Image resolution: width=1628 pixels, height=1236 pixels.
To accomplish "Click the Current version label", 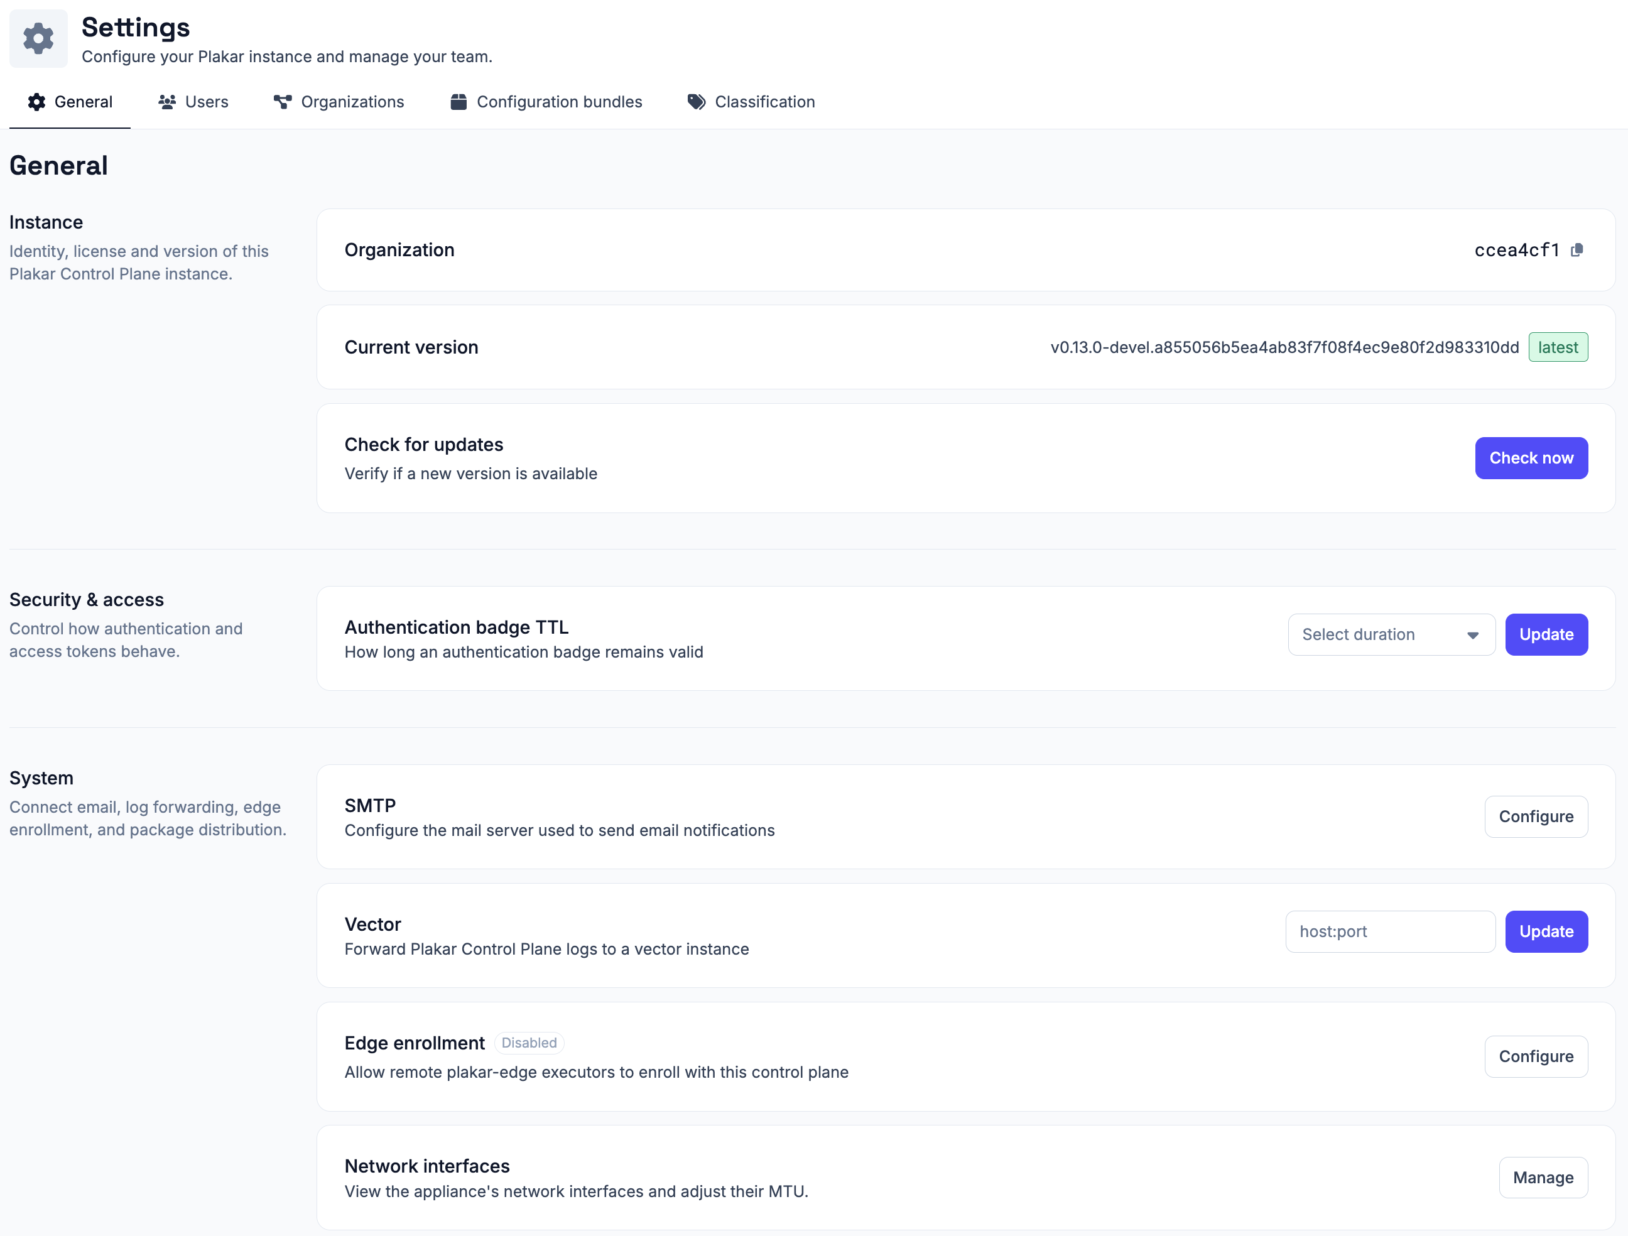I will pyautogui.click(x=411, y=347).
